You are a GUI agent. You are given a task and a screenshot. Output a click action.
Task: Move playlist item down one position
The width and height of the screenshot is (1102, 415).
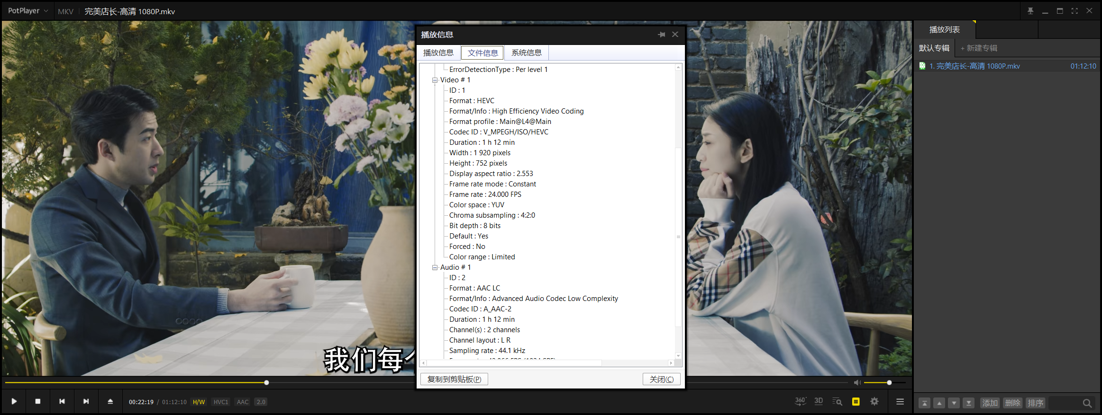(954, 403)
